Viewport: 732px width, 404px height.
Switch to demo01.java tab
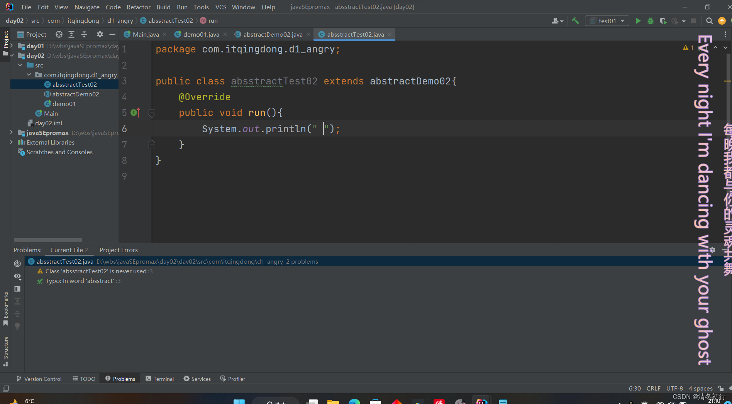pyautogui.click(x=201, y=34)
